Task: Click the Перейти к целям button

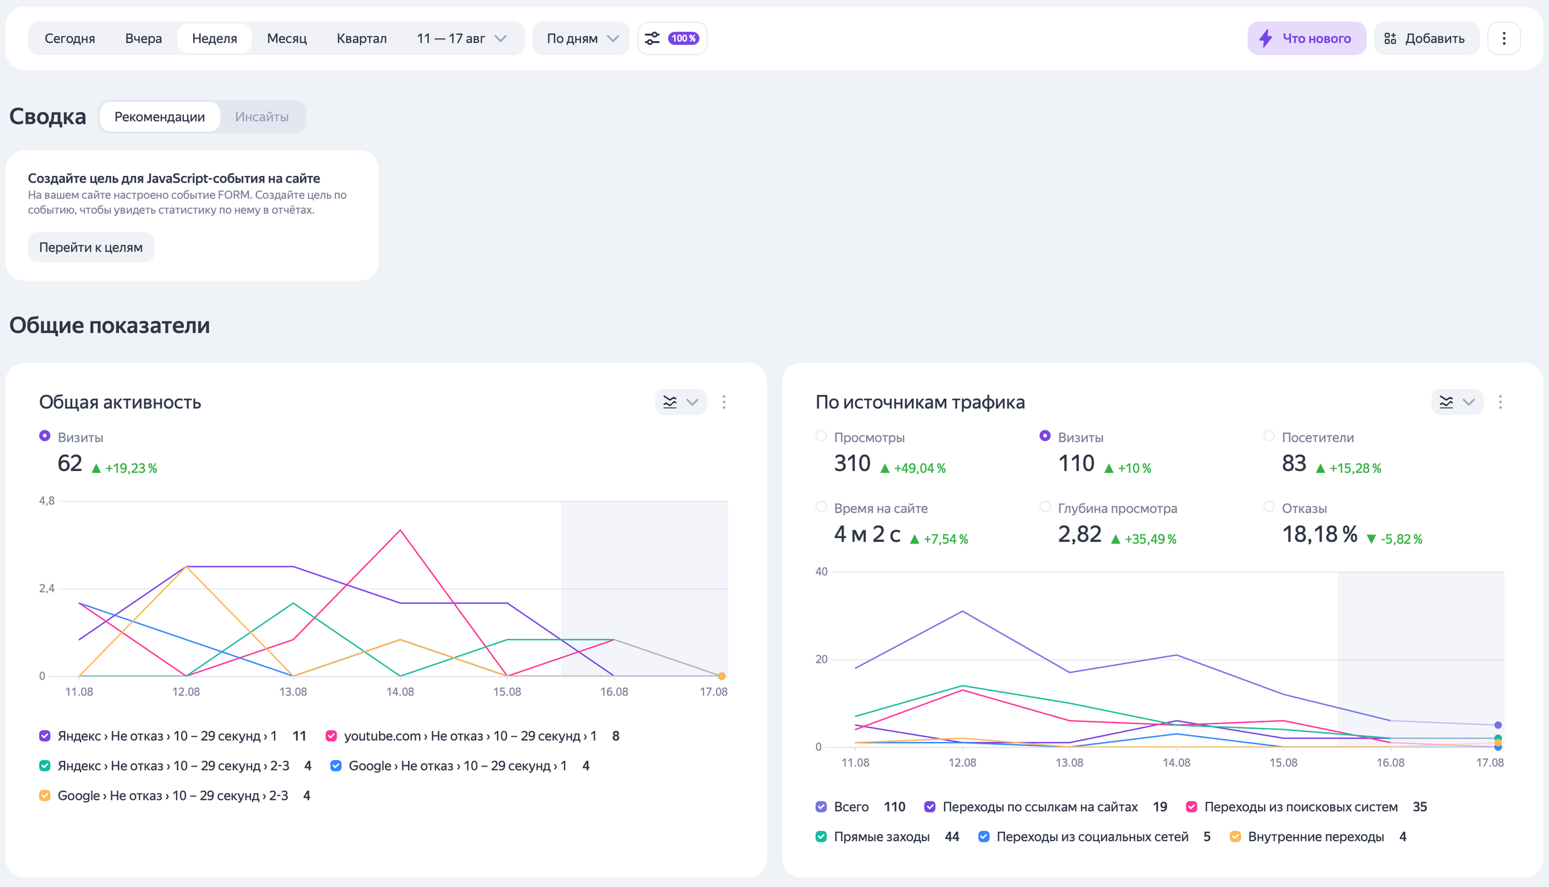Action: click(91, 247)
